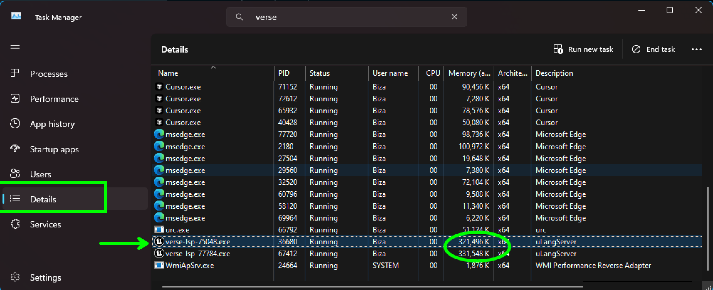Open Settings gear icon
The image size is (713, 290).
15,277
